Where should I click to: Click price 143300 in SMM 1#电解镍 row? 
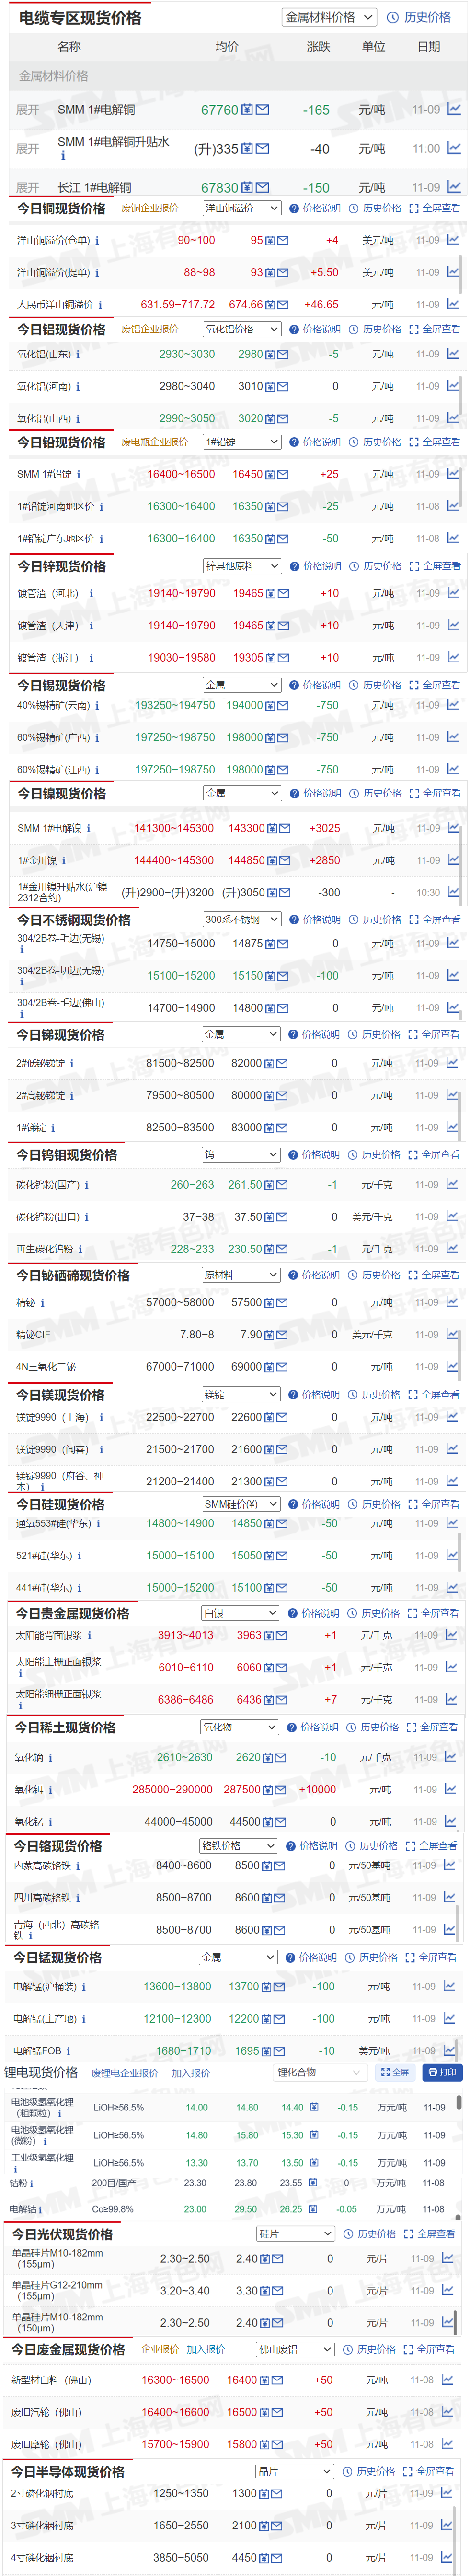coord(246,829)
